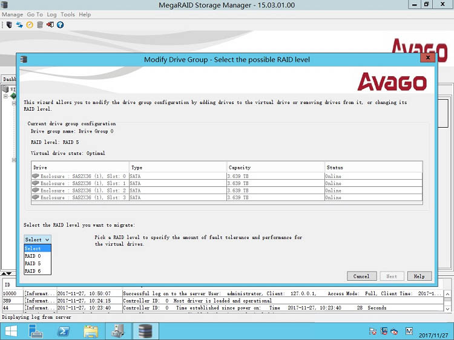
Task: Open the Help menu
Action: (85, 15)
